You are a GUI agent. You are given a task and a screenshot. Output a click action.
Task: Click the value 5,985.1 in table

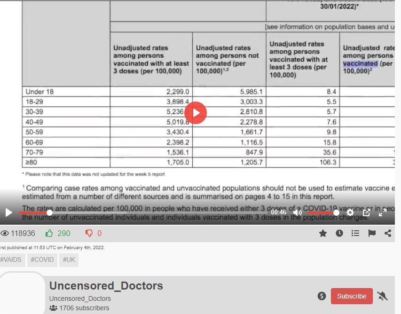pos(251,92)
